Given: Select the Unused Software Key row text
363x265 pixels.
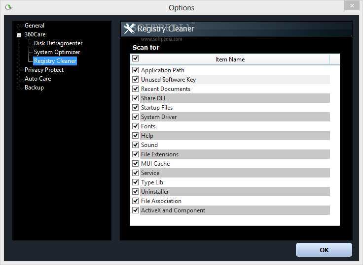Looking at the screenshot, I should pos(168,80).
